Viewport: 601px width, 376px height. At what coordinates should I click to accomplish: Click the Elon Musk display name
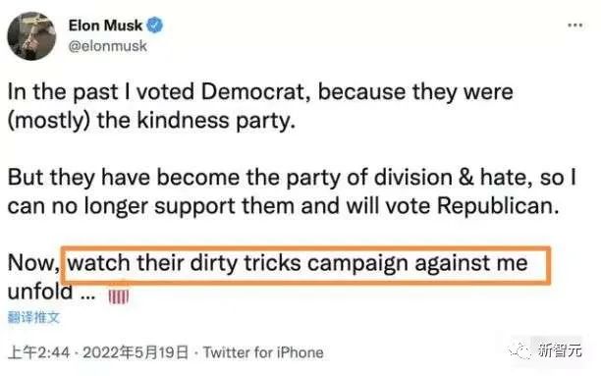point(105,26)
